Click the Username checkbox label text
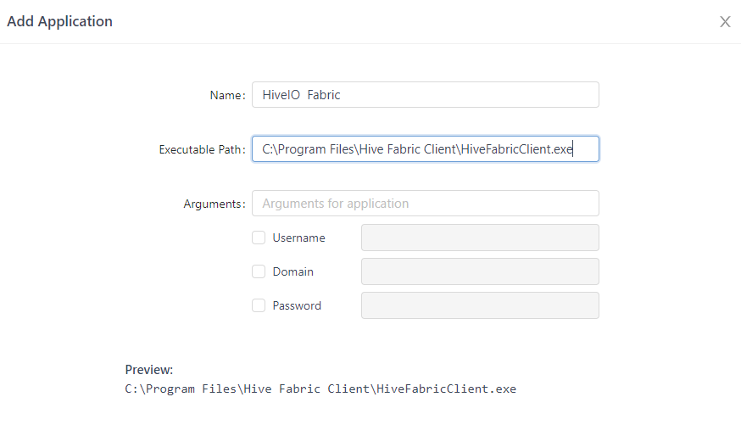 point(298,238)
